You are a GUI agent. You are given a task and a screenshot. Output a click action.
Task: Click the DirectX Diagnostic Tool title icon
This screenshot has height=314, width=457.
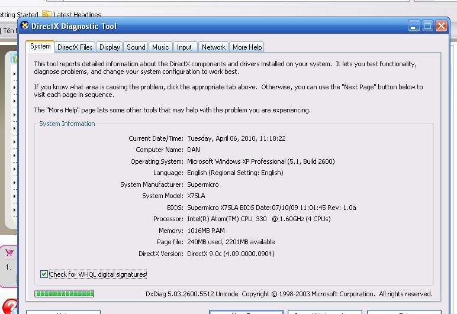25,25
